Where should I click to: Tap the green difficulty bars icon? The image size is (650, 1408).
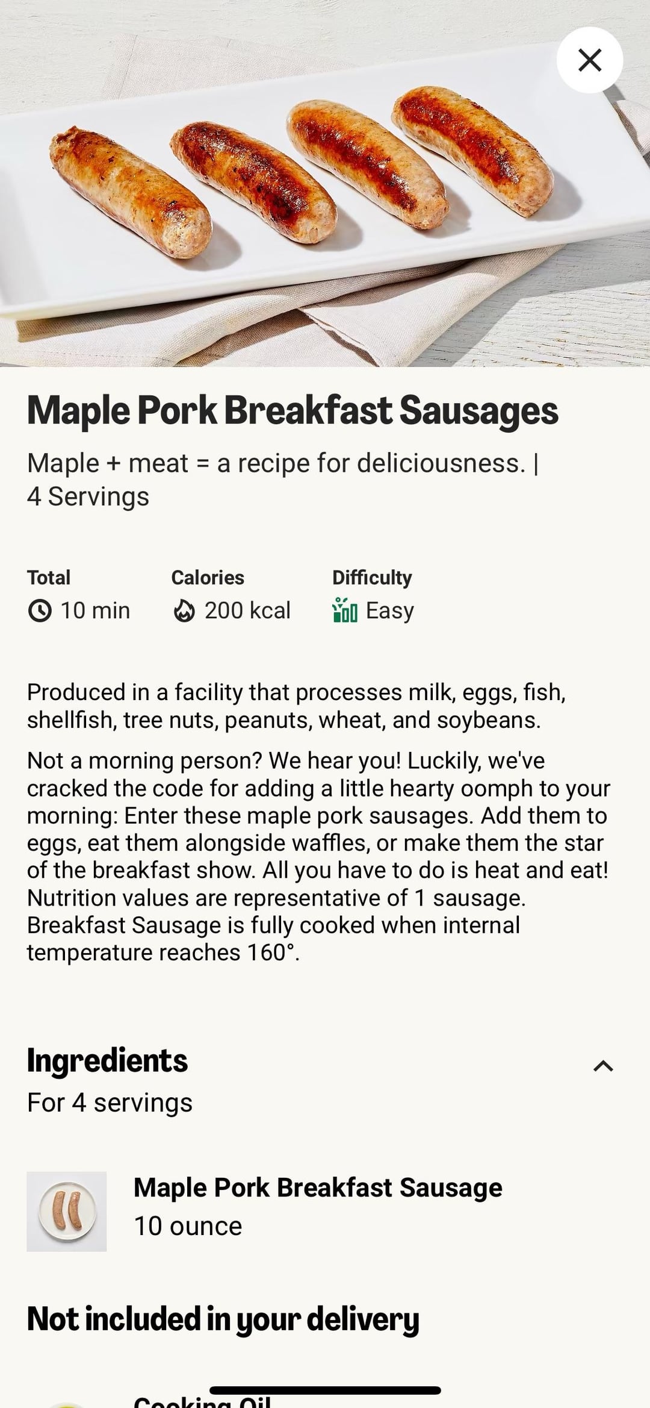tap(345, 610)
